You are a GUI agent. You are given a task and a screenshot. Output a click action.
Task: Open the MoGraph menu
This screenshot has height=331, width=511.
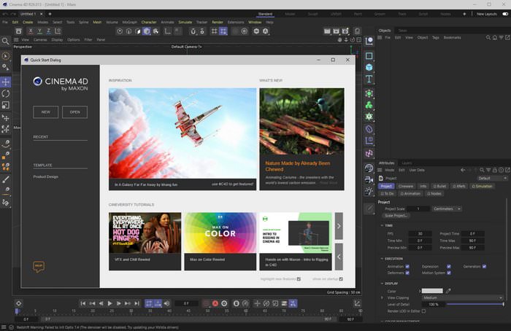coord(128,22)
